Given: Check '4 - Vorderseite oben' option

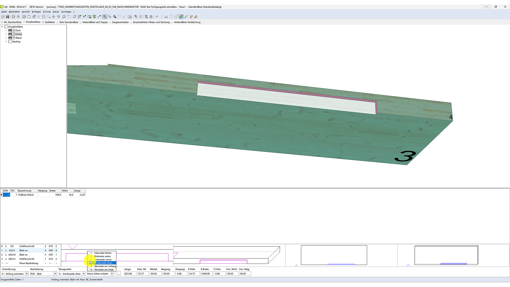Looking at the screenshot, I should (89, 263).
